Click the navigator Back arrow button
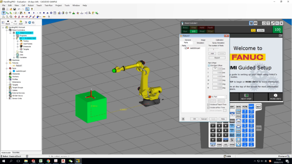This screenshot has width=292, height=164. click(x=8, y=22)
